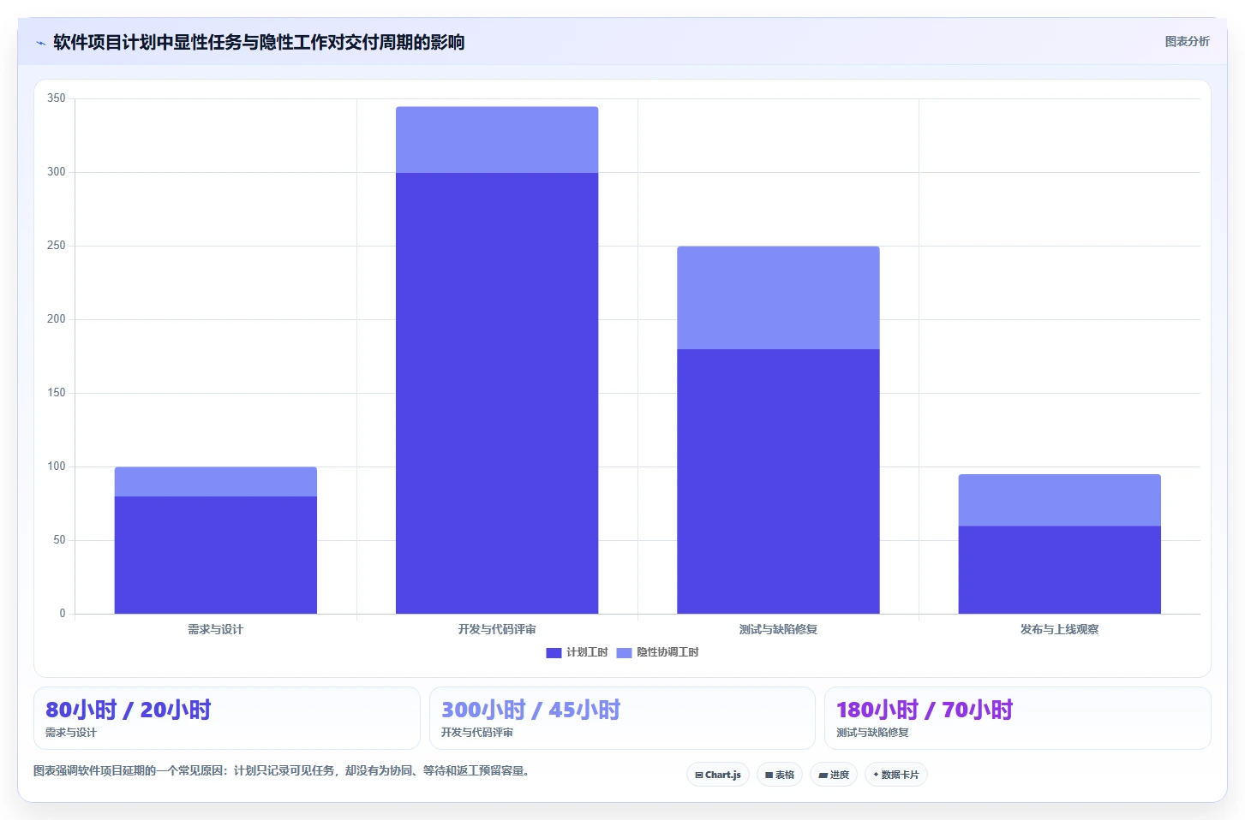Click the wave icon beside the chart title
The image size is (1245, 820).
[40, 43]
